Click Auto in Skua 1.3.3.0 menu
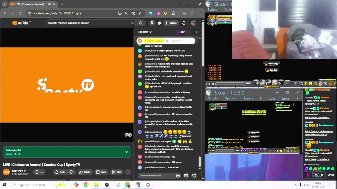Screen dimensions: 337x189 [272, 99]
